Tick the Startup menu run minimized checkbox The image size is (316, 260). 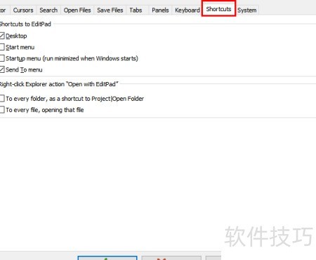pos(2,58)
